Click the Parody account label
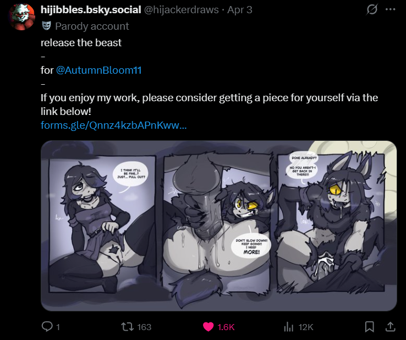Screen dimensions: 406x340 pyautogui.click(x=92, y=26)
